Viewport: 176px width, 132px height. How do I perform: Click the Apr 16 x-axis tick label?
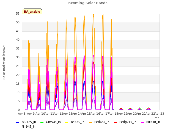coord(95,114)
